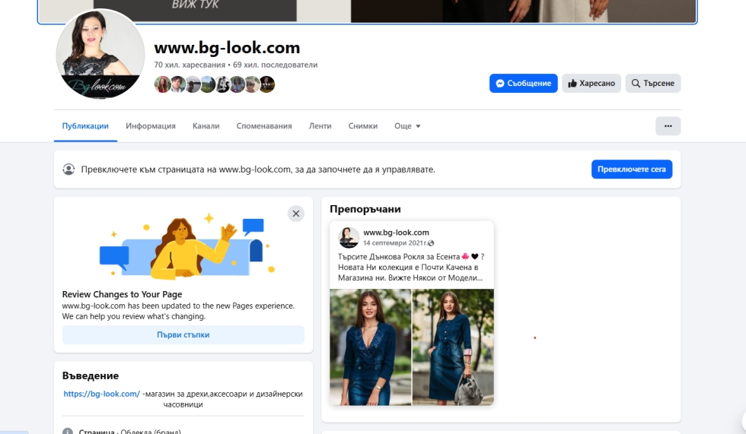Click the Въведение section heading
This screenshot has height=434, width=746.
(91, 375)
